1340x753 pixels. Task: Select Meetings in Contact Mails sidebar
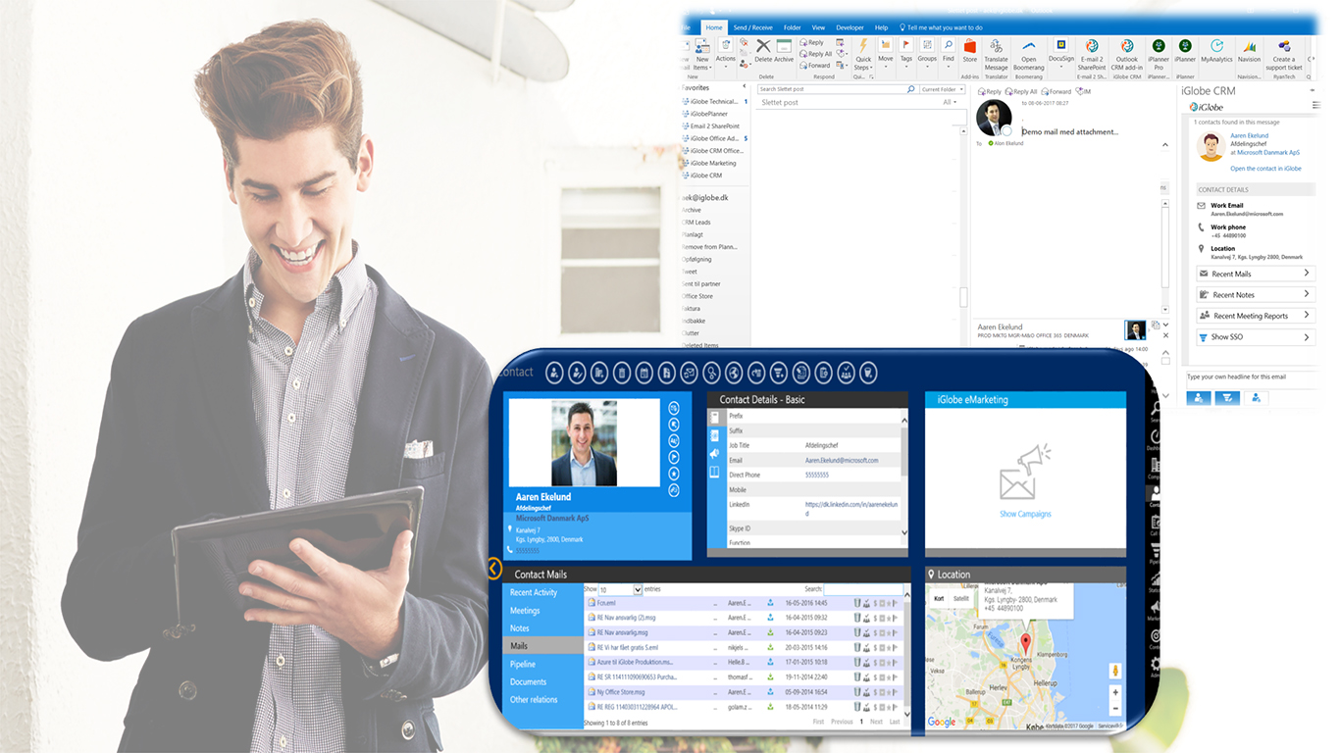click(x=525, y=611)
